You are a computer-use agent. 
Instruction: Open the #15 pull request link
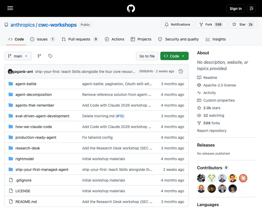point(120,116)
